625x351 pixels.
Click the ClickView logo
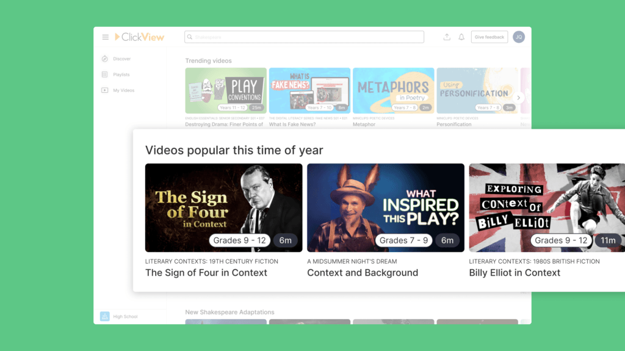[x=140, y=37]
